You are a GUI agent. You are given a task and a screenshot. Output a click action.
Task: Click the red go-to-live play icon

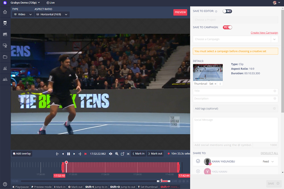click(86, 154)
